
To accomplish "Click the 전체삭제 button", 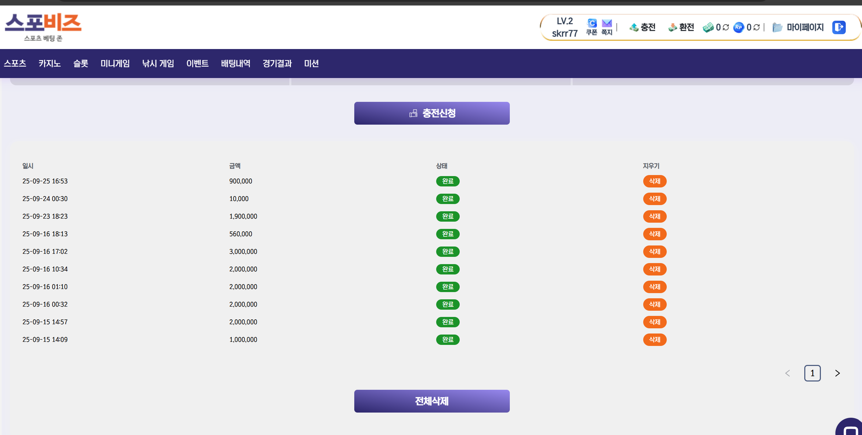I will point(432,401).
